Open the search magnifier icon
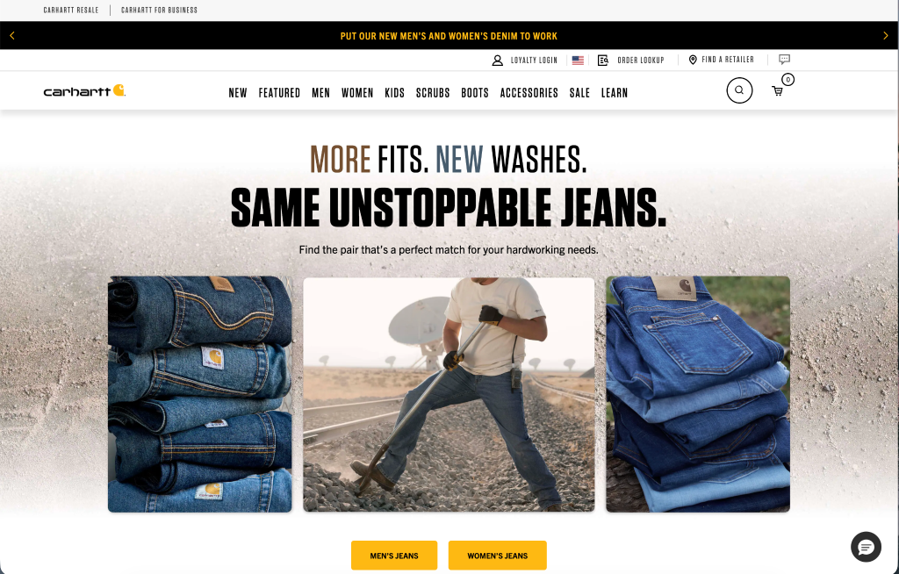This screenshot has height=574, width=899. (x=739, y=90)
